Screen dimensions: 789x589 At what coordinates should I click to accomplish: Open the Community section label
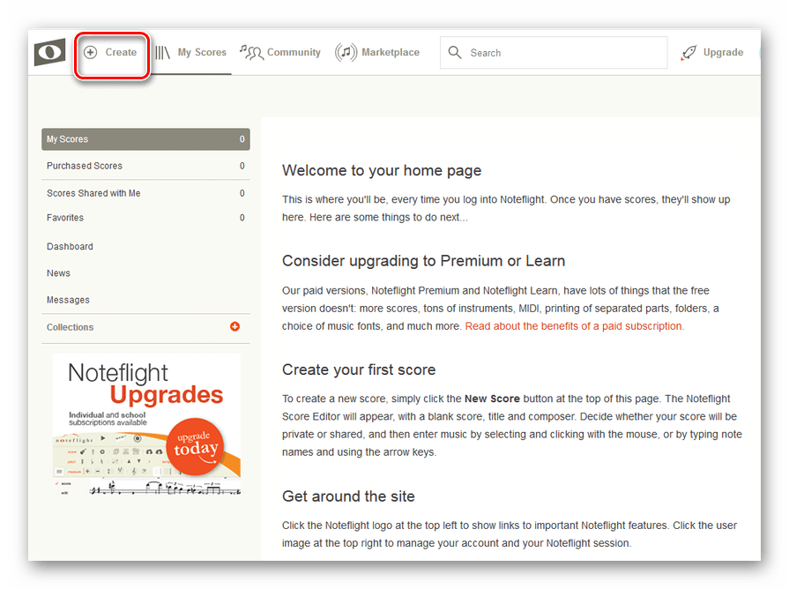coord(294,52)
